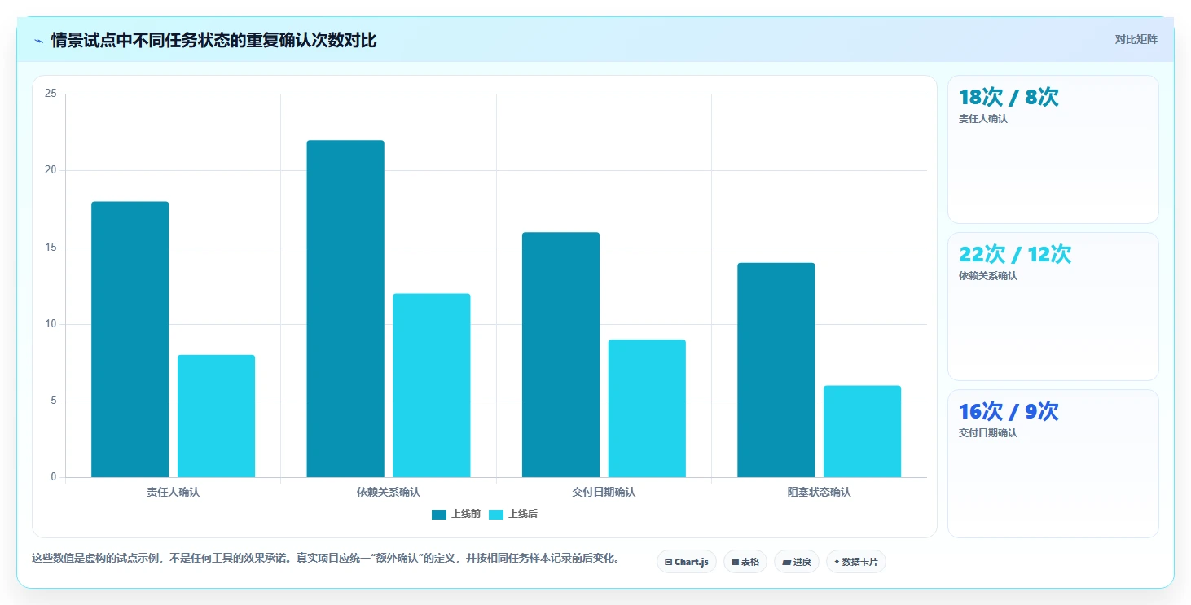Click the y-axis value 5

pos(54,401)
